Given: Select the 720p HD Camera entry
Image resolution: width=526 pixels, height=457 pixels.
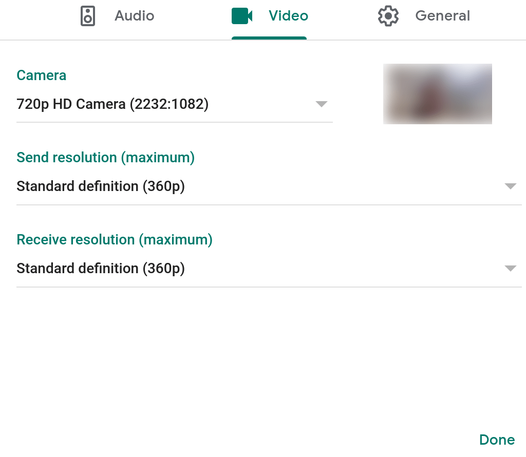Looking at the screenshot, I should tap(112, 104).
